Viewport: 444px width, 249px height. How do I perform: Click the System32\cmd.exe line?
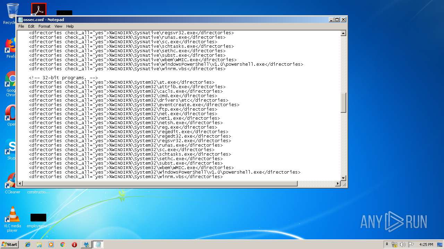tap(123, 96)
